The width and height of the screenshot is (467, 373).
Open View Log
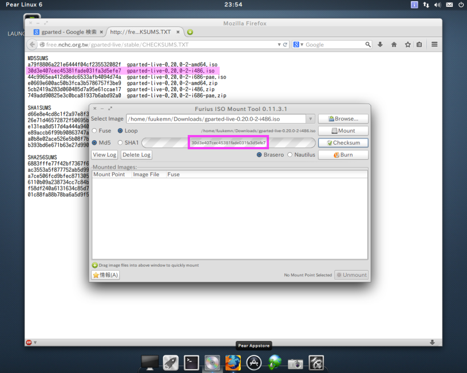pyautogui.click(x=105, y=155)
